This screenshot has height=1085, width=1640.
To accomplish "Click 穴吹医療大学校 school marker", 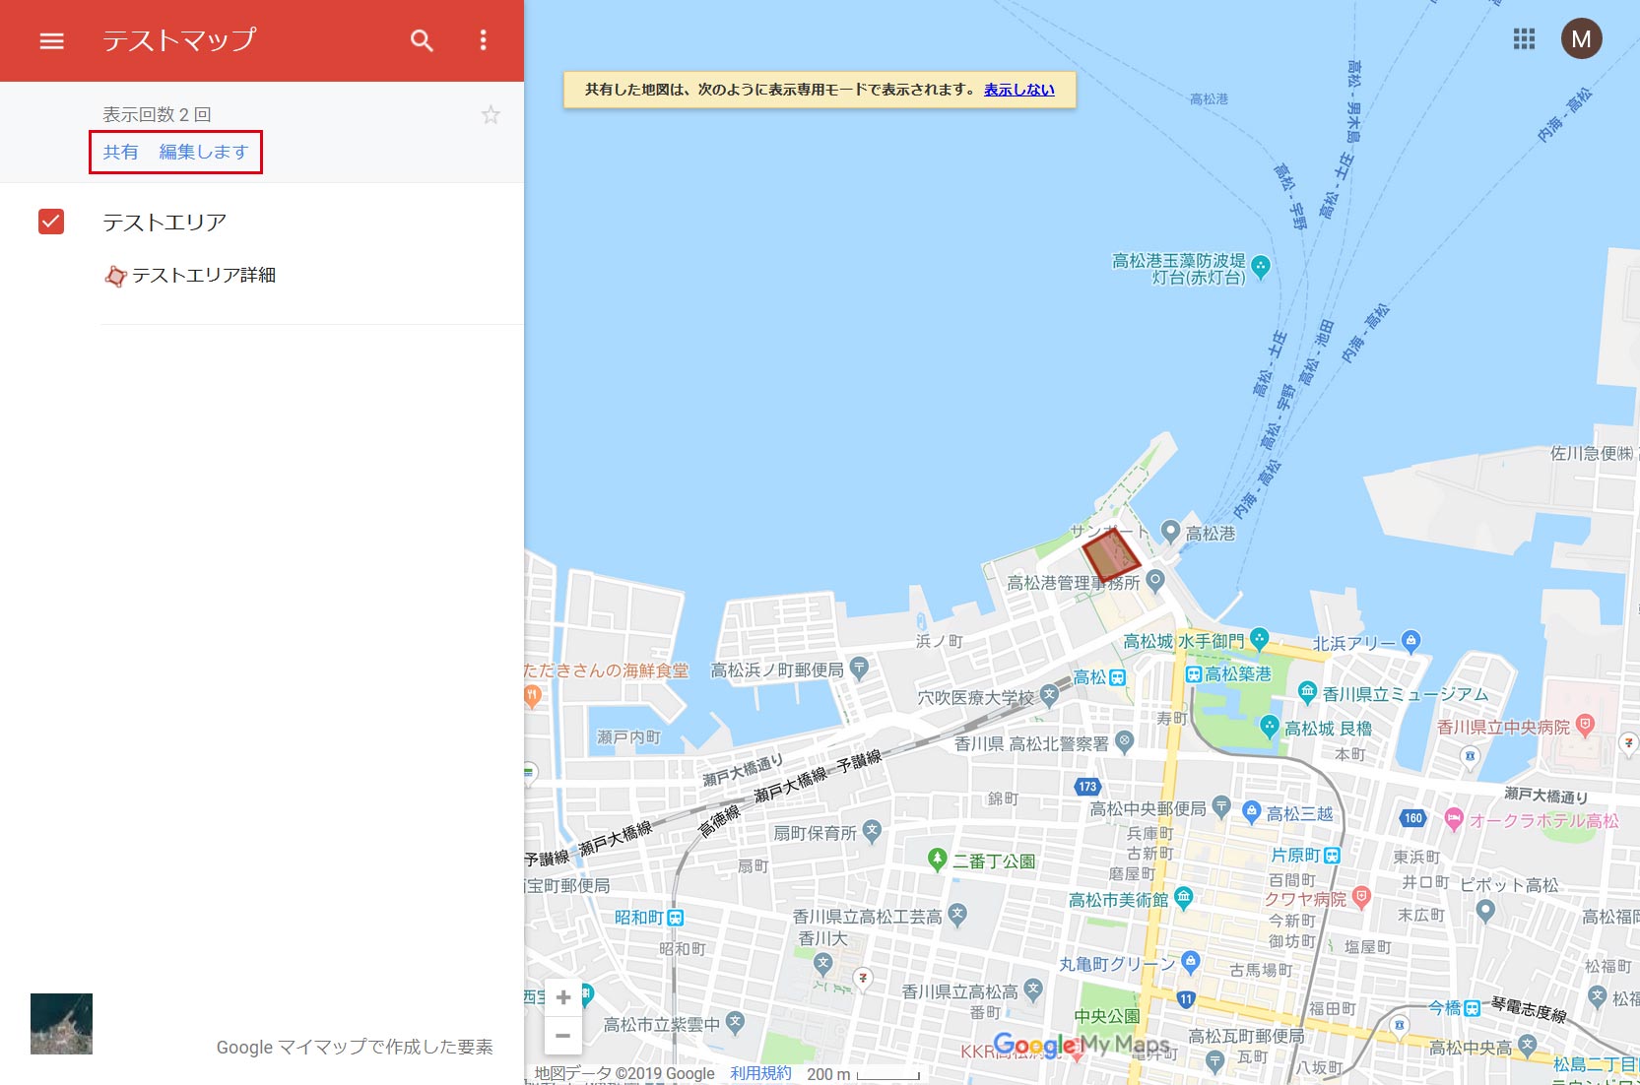I will pos(1049,695).
